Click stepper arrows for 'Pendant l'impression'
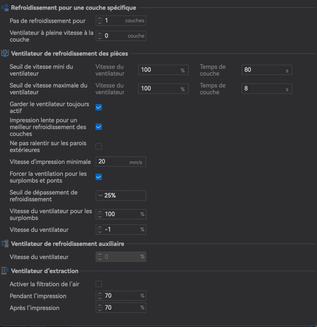Image resolution: width=317 pixels, height=327 pixels. 100,296
